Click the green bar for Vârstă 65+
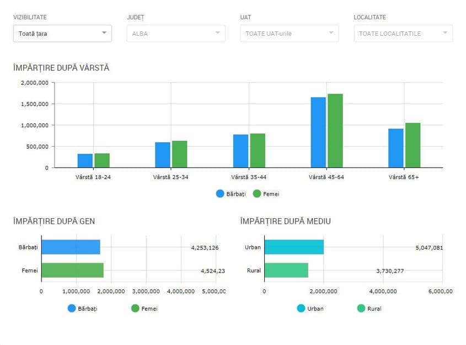The width and height of the screenshot is (466, 345). pyautogui.click(x=413, y=145)
